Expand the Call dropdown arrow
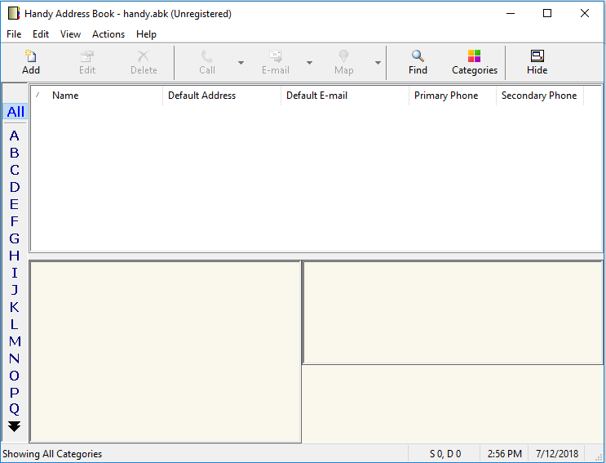Viewport: 606px width, 463px height. [241, 63]
